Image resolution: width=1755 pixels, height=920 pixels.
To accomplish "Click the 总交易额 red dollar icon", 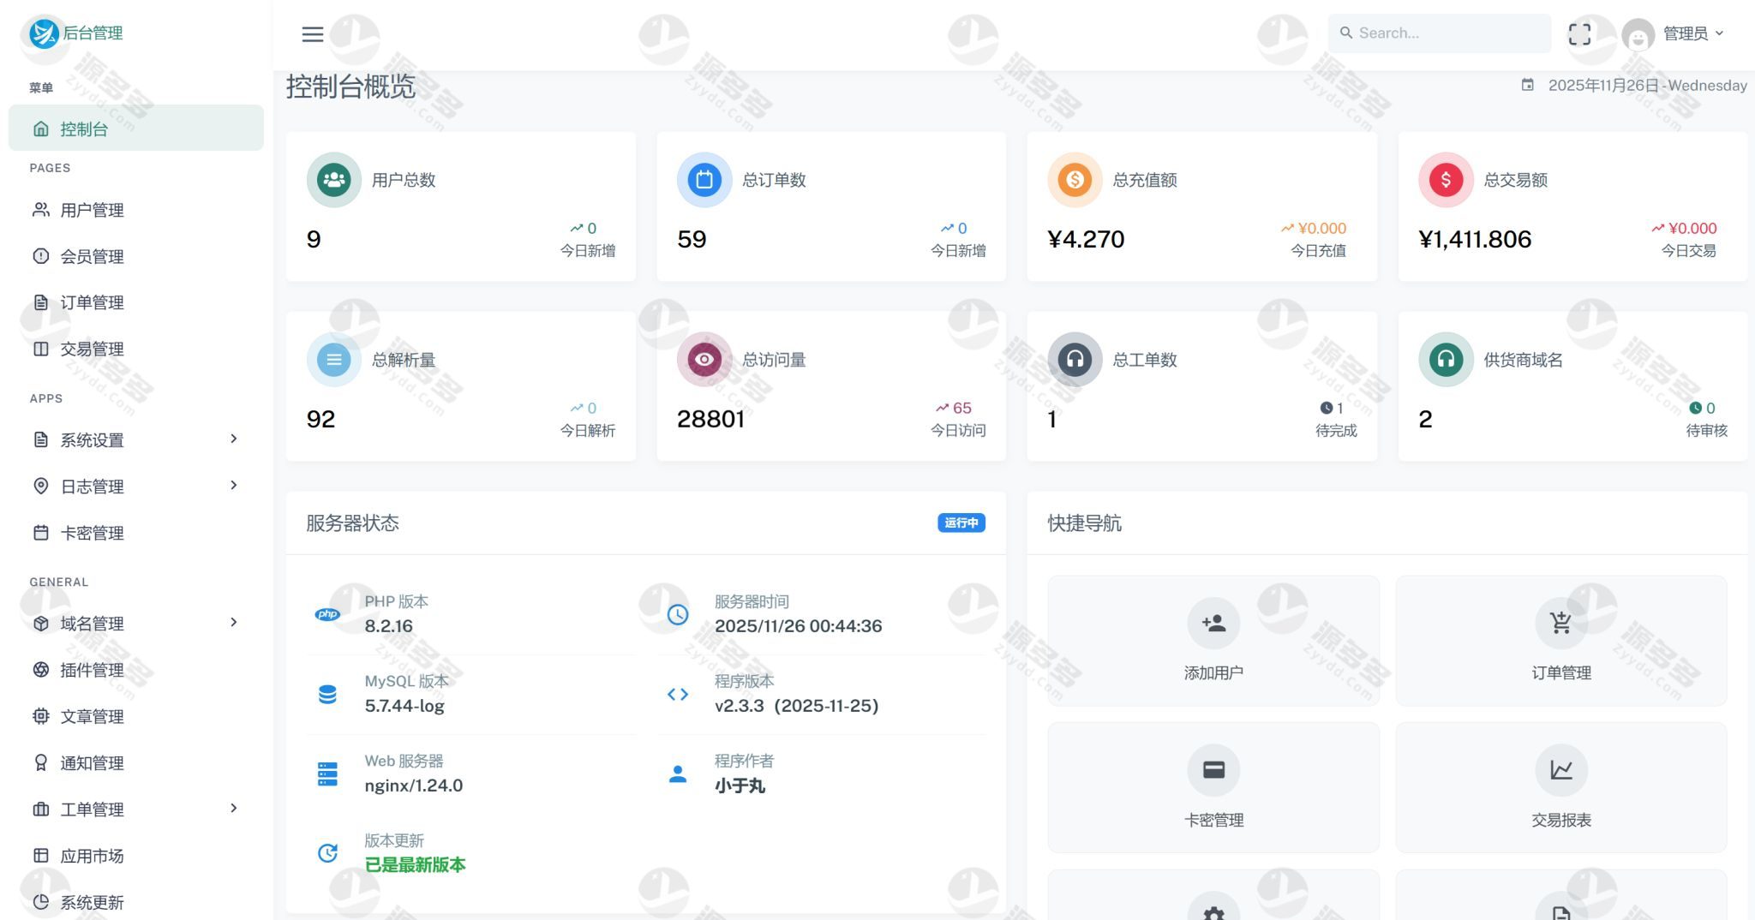I will [1446, 180].
